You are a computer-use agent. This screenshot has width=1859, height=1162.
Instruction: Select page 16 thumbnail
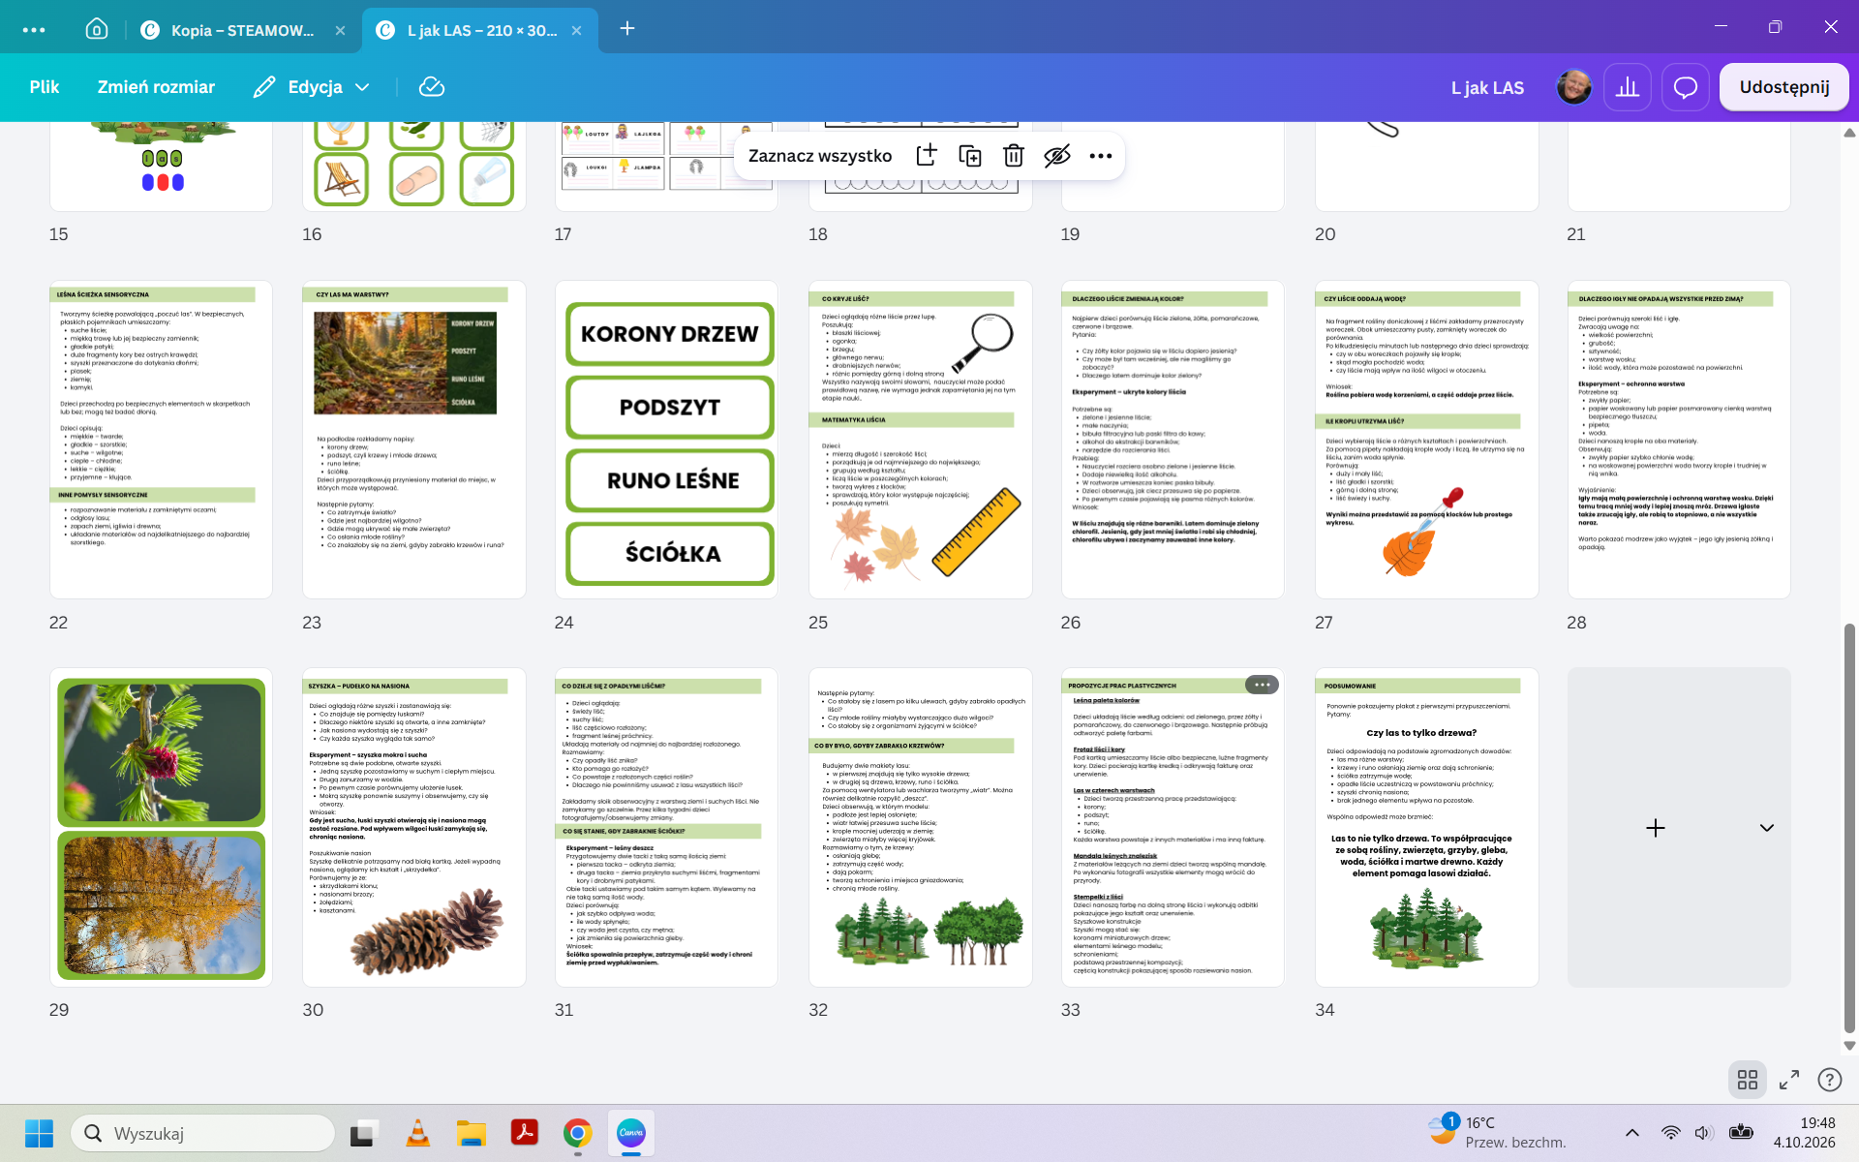(x=413, y=167)
